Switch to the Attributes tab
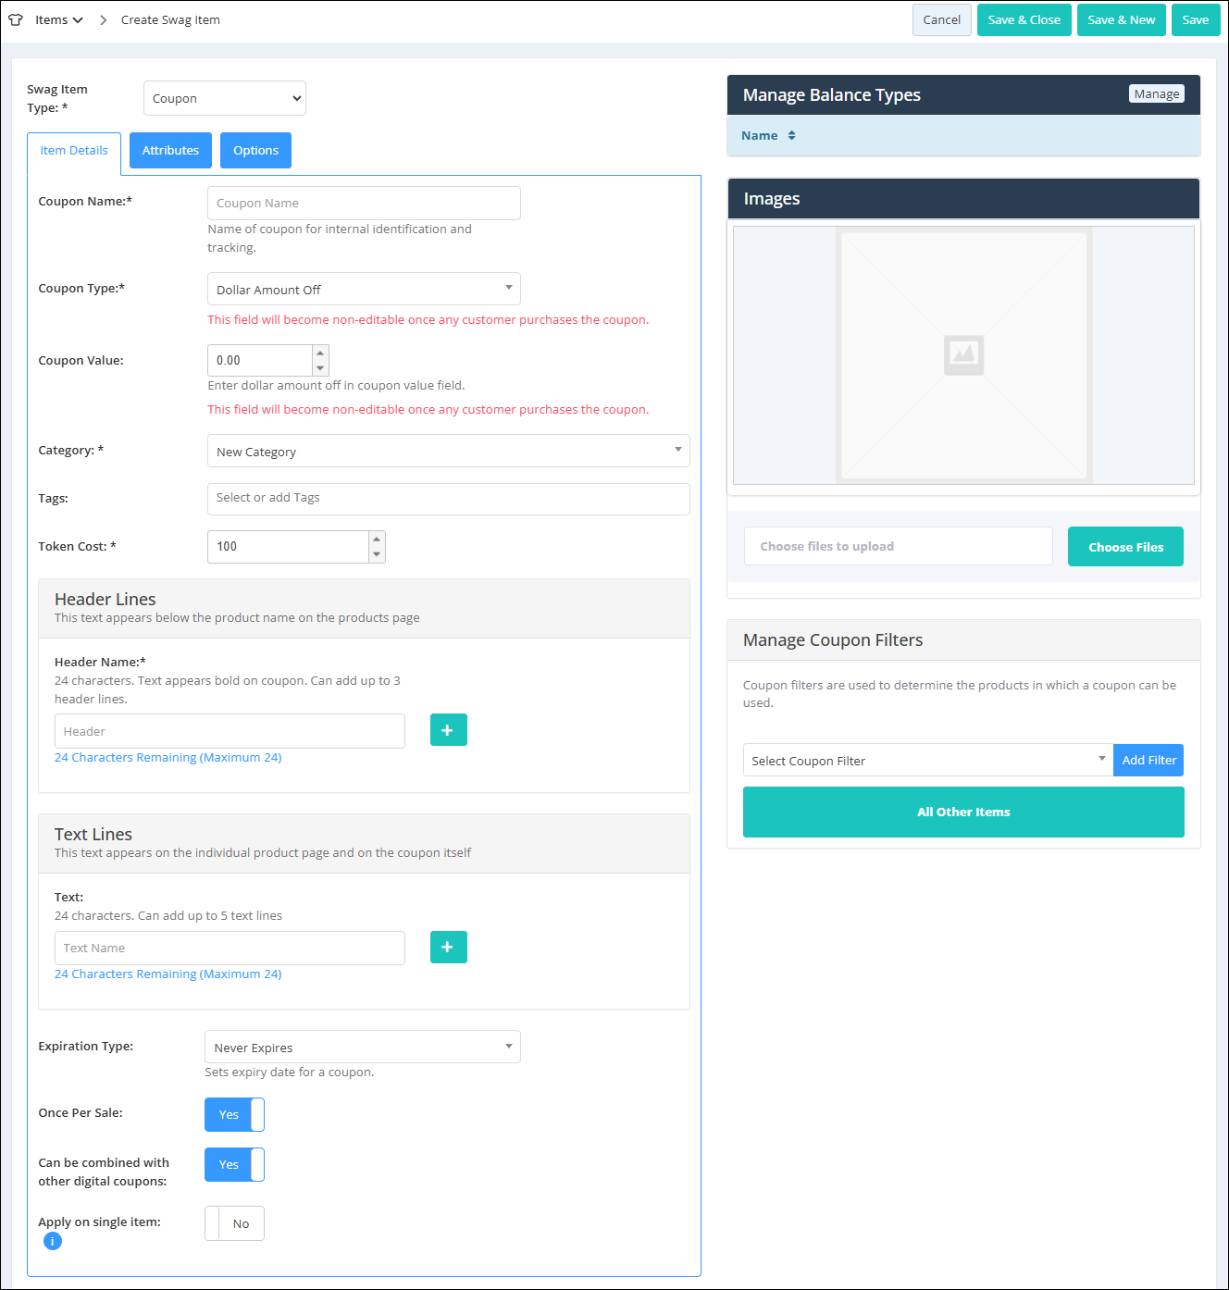Image resolution: width=1229 pixels, height=1290 pixels. point(170,150)
